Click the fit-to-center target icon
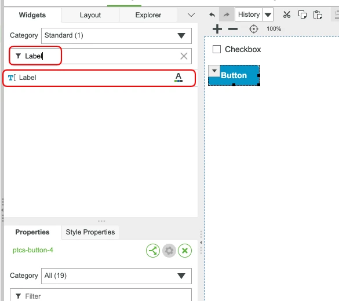This screenshot has width=339, height=301. coord(254,29)
